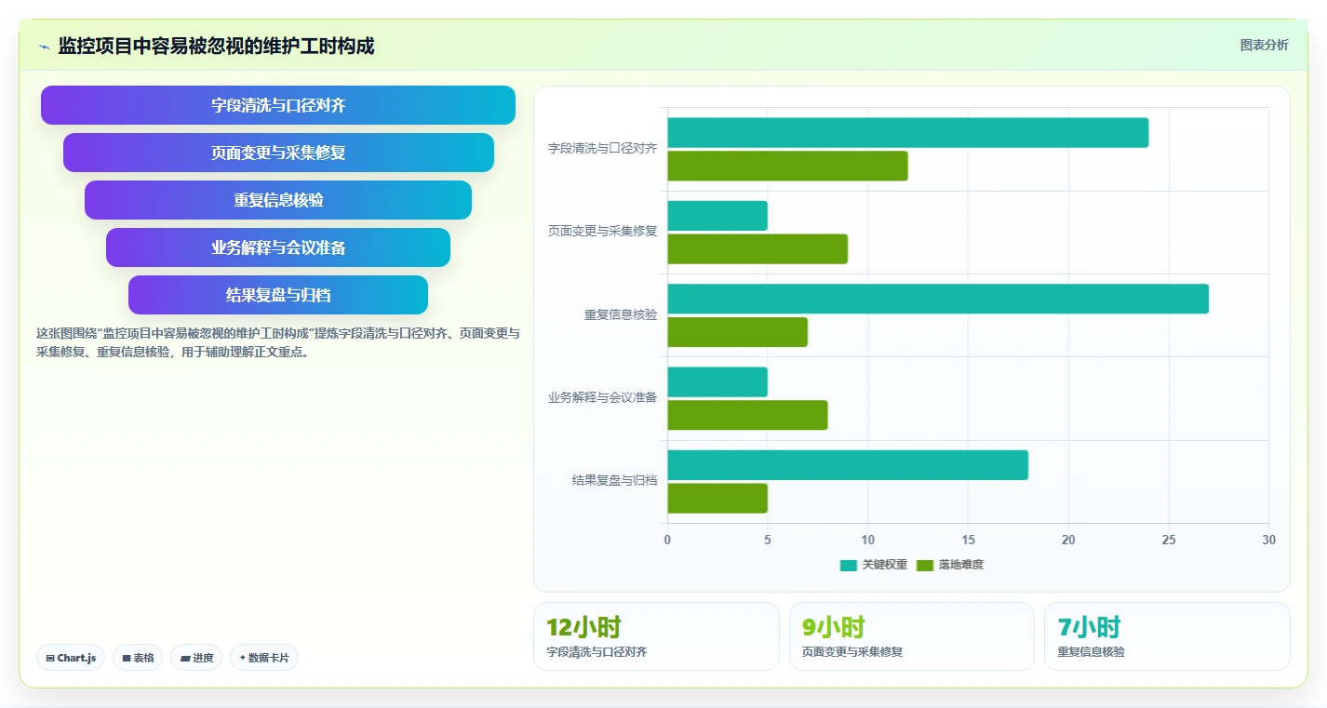
Task: Click the y-axis label 字段清洗与口径对齐
Action: 602,148
